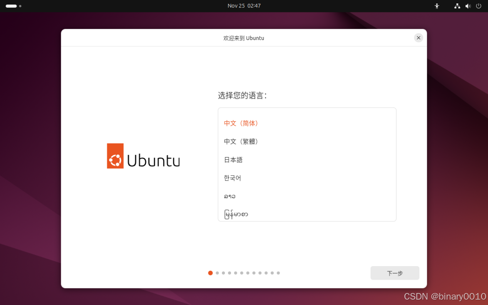488x305 pixels.
Task: Open the accessibility menu in top bar
Action: (437, 6)
